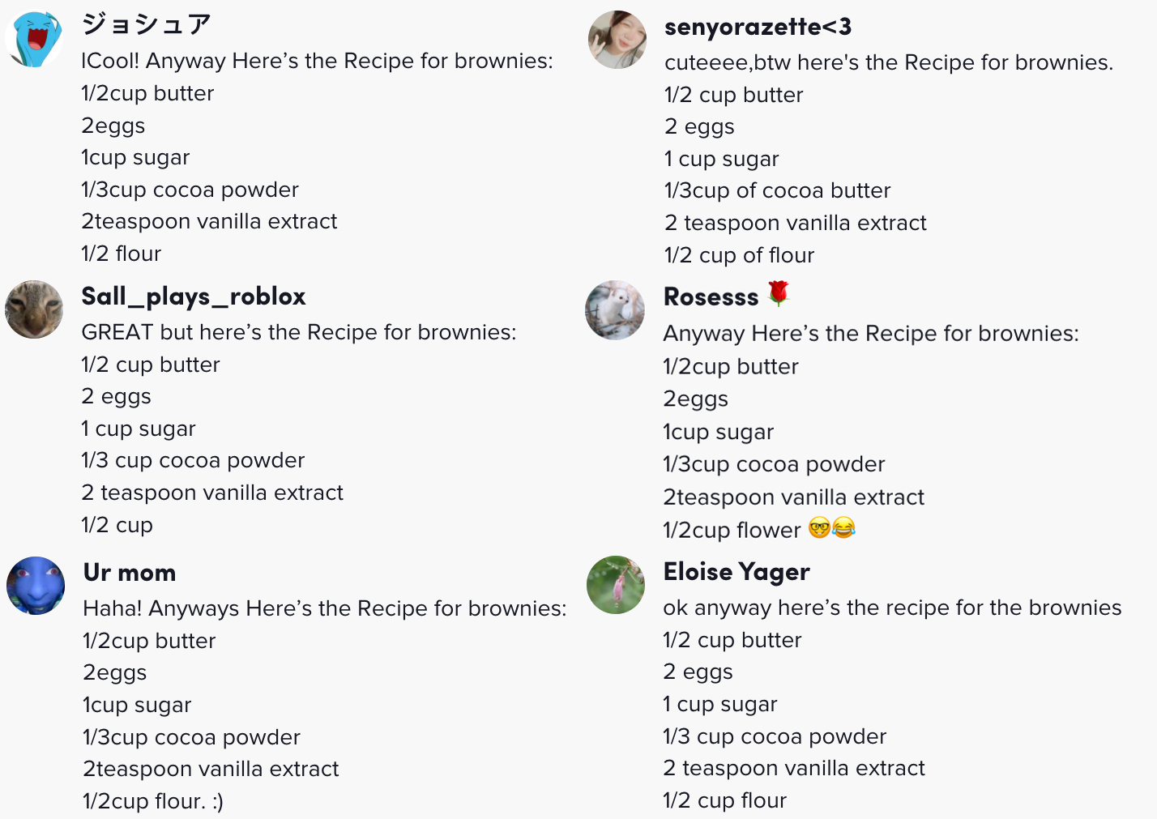Click the rose emoji beside Rosesss
The image size is (1157, 819).
(x=779, y=293)
